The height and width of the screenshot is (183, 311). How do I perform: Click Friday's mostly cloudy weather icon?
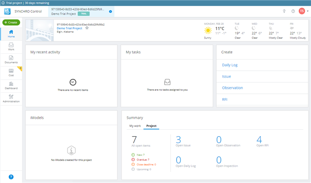292,28
